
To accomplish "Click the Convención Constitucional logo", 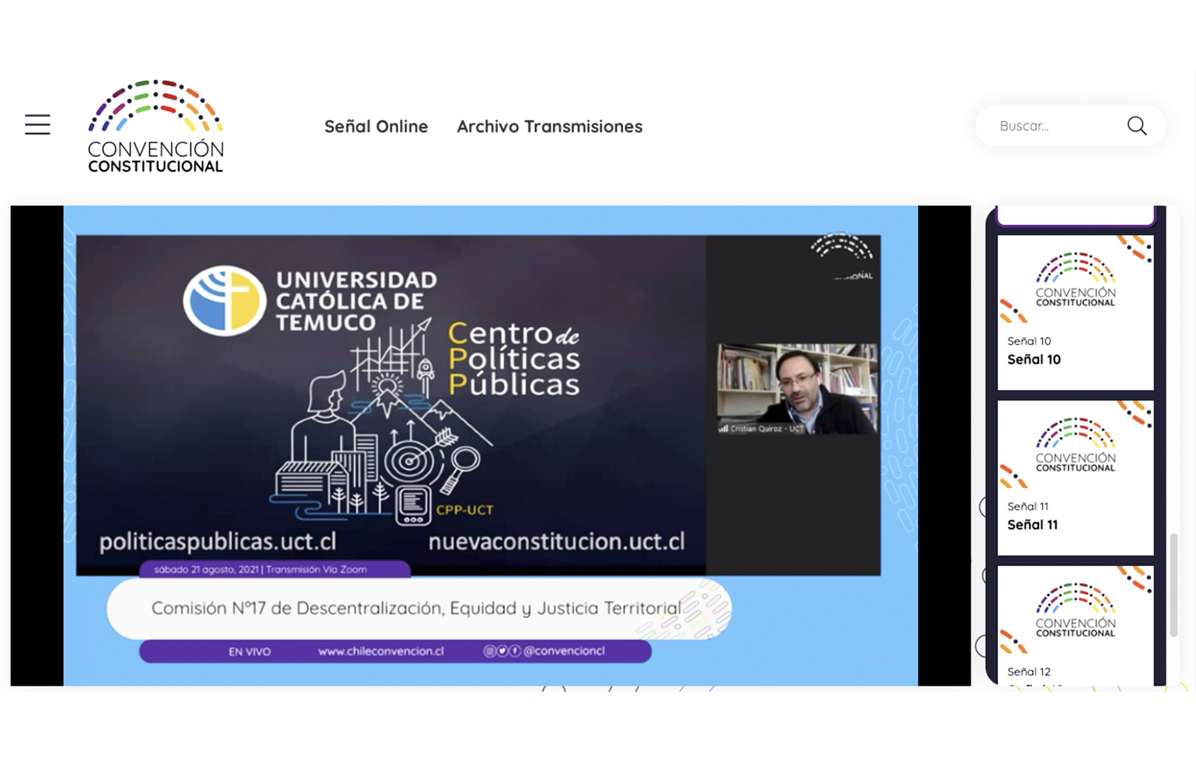I will [155, 126].
